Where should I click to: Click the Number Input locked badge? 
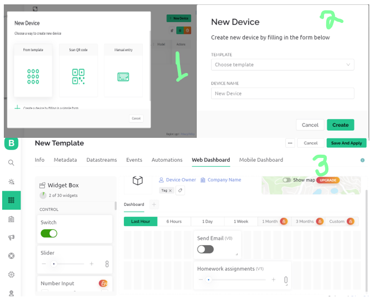(103, 283)
